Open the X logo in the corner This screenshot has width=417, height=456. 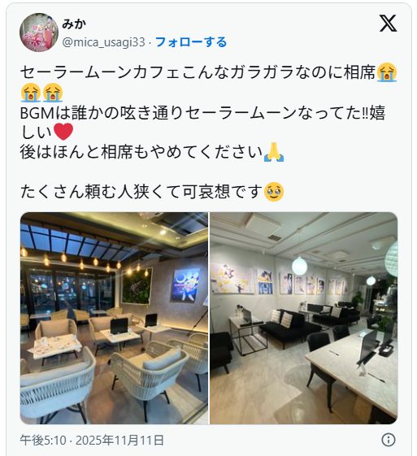pos(388,24)
